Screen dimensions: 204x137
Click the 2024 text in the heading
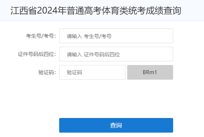click(x=47, y=11)
